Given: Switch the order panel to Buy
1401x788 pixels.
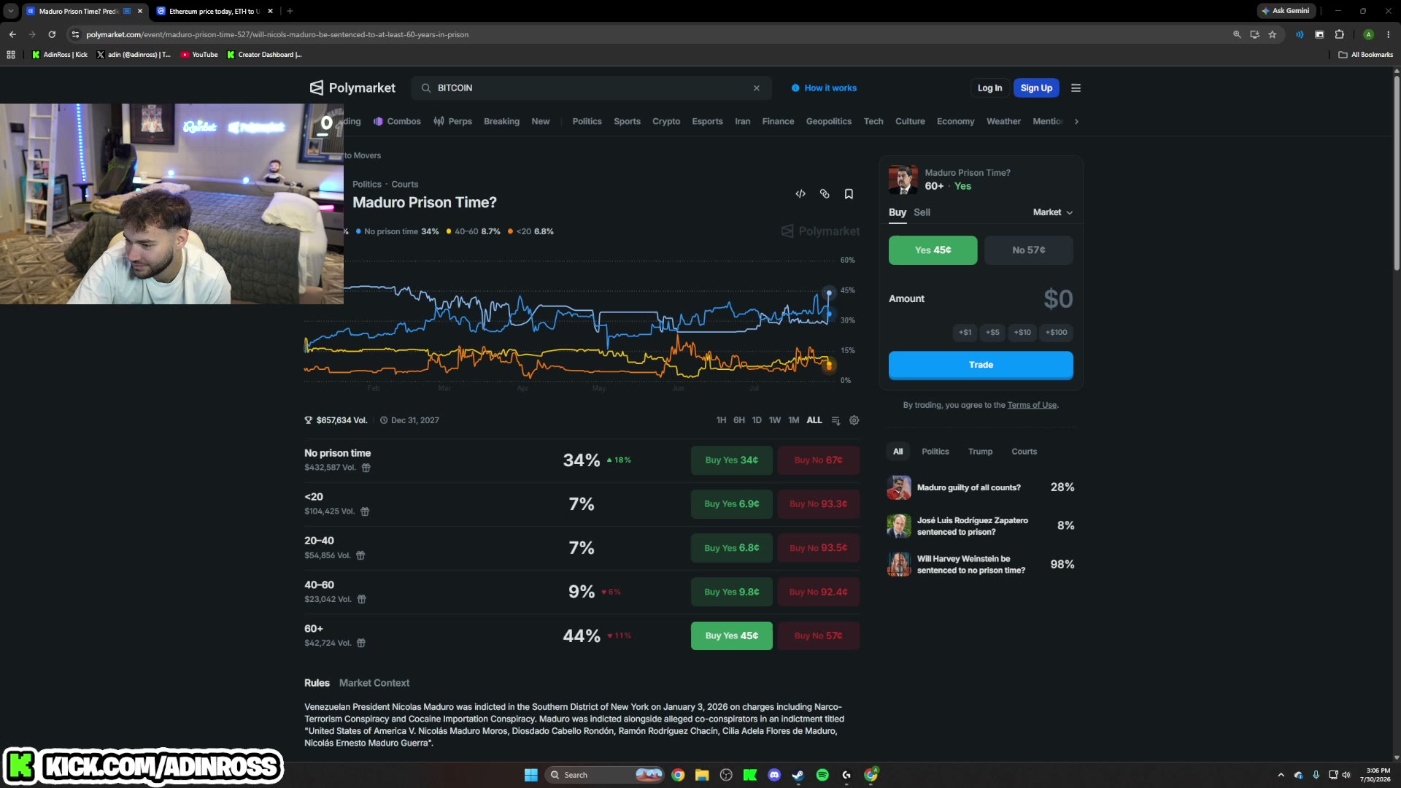Looking at the screenshot, I should [x=898, y=212].
